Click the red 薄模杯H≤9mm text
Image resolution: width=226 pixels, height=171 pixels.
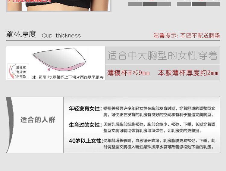128,73
